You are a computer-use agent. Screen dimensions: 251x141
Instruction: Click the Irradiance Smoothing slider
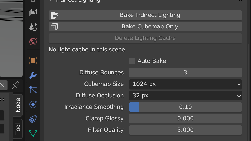tap(185, 107)
